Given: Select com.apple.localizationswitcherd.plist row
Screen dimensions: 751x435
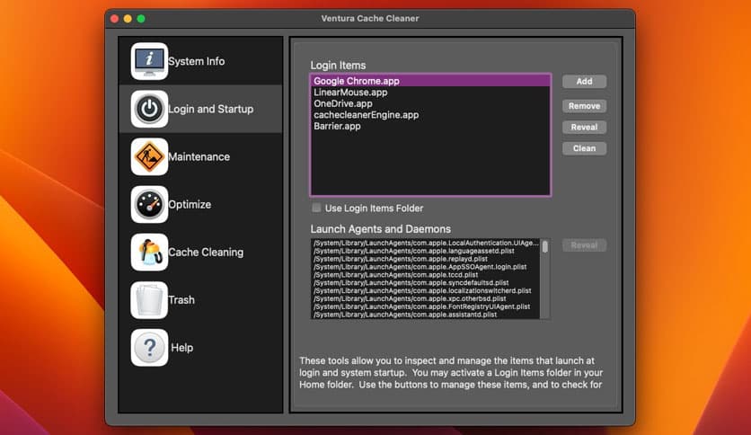Looking at the screenshot, I should click(x=426, y=291).
